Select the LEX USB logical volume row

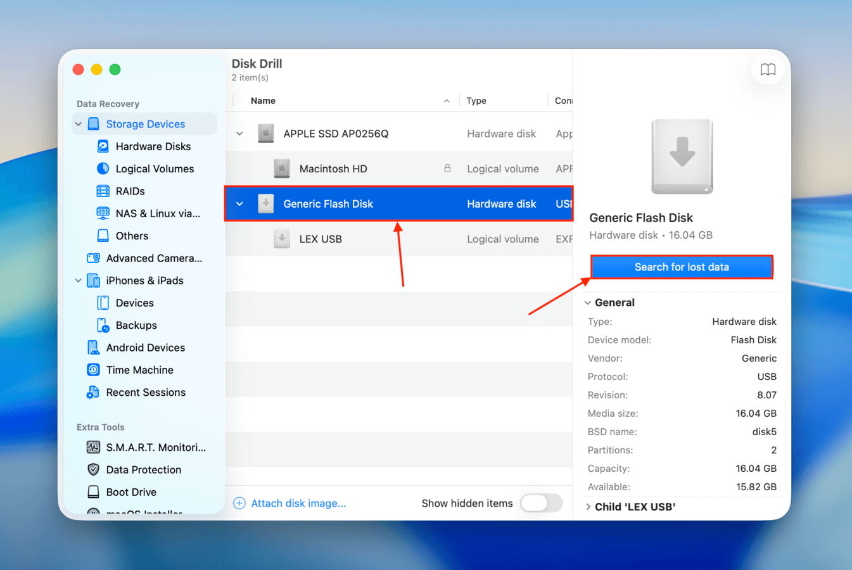click(322, 239)
